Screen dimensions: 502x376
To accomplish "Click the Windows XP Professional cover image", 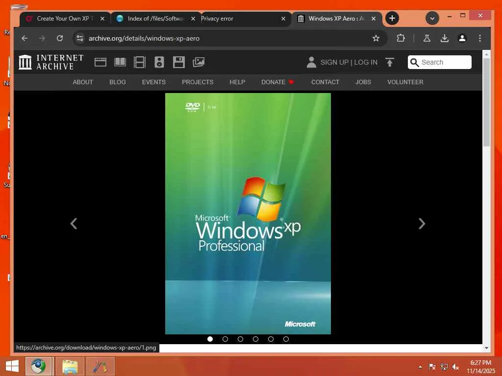I will (x=248, y=213).
